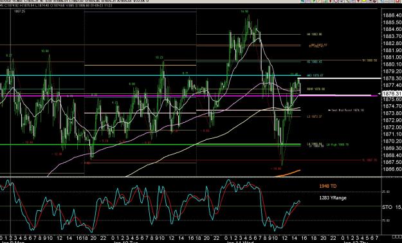The image size is (402, 243).
Task: Click price axis label 1884.60
Action: tap(392, 29)
